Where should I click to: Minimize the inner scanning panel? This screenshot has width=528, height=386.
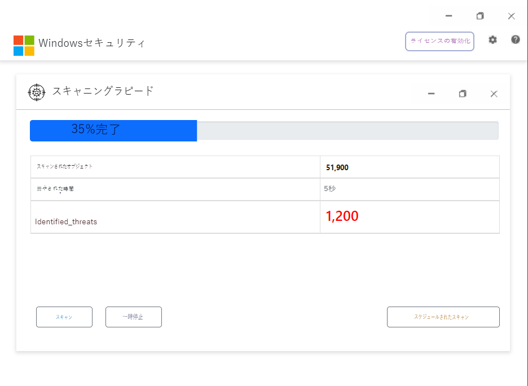(431, 94)
